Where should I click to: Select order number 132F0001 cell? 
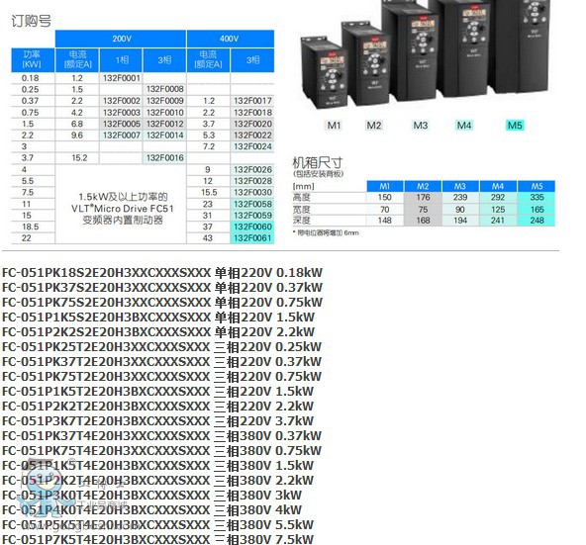coord(121,78)
